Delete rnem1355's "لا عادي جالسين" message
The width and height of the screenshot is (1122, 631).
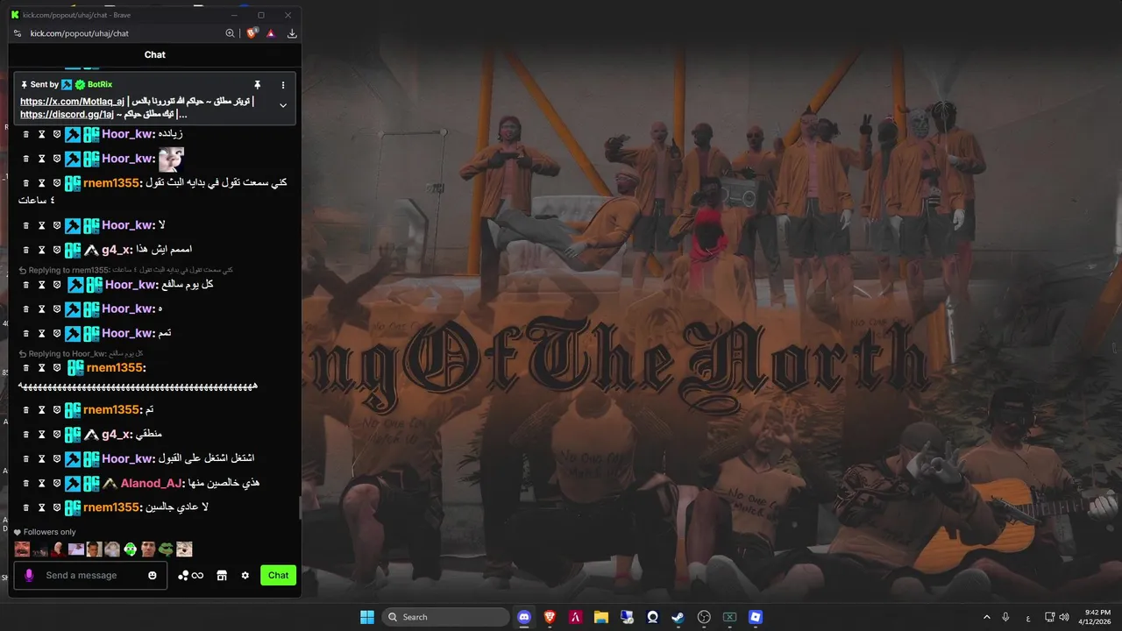click(26, 507)
